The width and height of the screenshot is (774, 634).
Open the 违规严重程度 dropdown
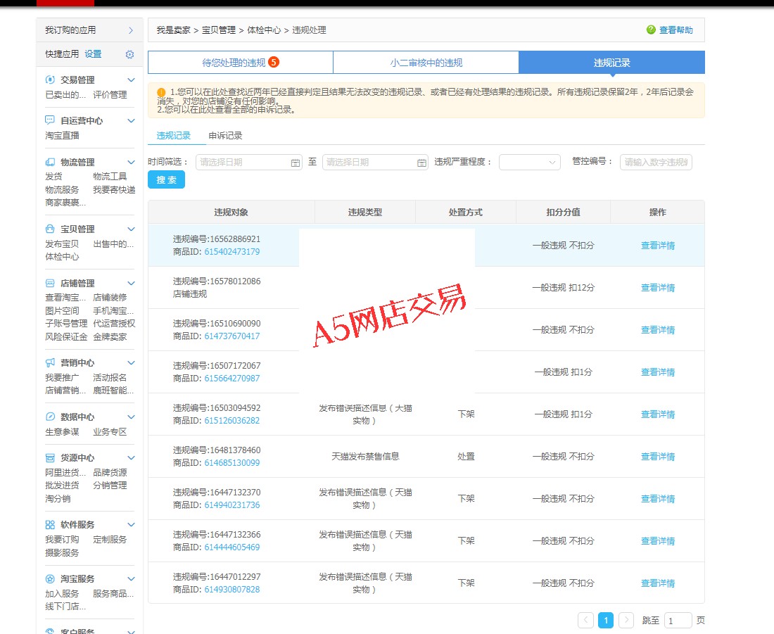coord(530,162)
